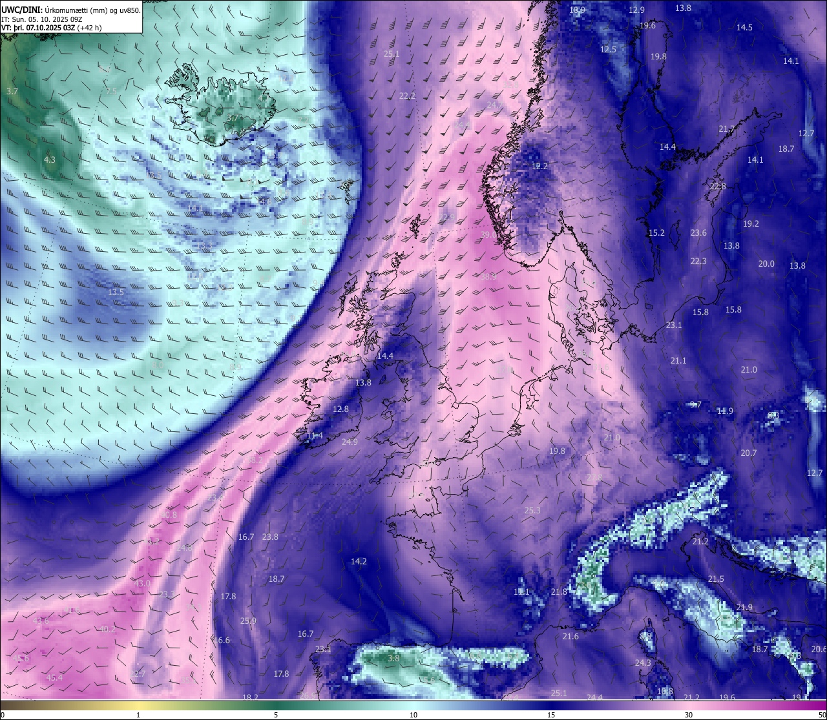Click the legend tick label '15'
Screen dimensions: 827x720
click(x=551, y=715)
